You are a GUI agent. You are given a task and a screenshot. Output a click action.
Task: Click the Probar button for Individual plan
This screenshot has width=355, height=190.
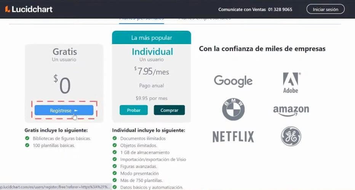pos(134,110)
